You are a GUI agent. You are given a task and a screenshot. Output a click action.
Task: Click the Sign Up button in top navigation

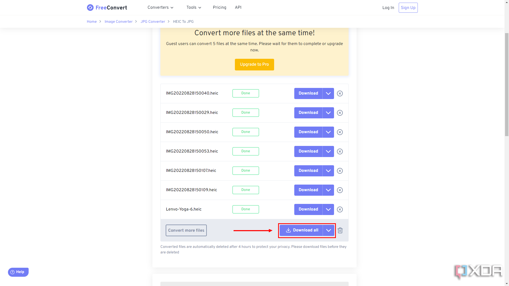coord(408,8)
